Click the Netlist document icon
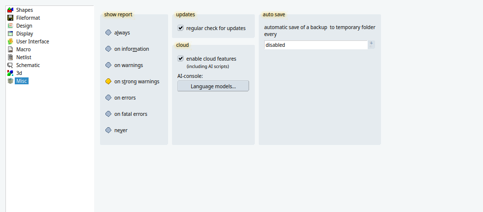 (10, 57)
